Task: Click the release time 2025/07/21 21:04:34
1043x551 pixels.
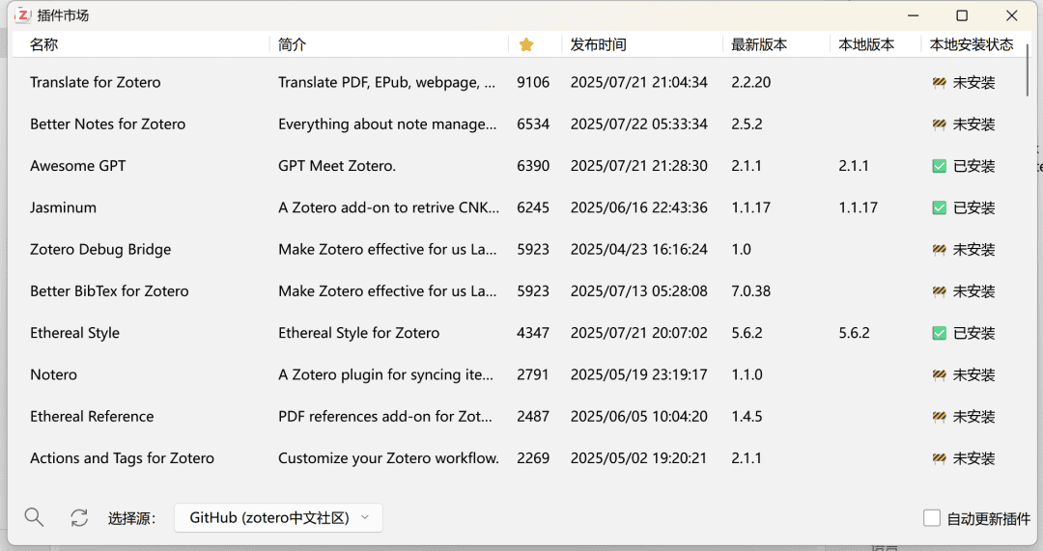Action: pyautogui.click(x=638, y=82)
